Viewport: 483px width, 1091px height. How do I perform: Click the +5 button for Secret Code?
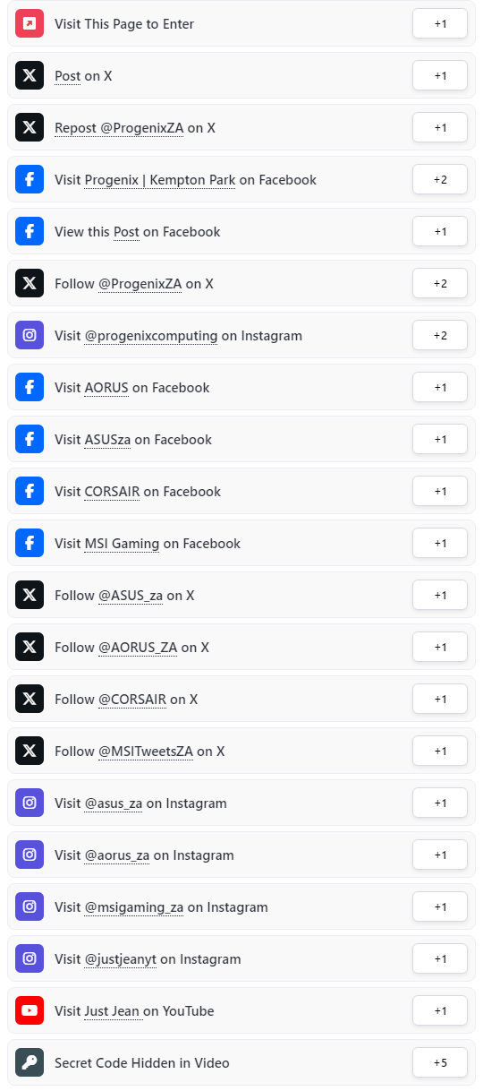pos(440,1062)
